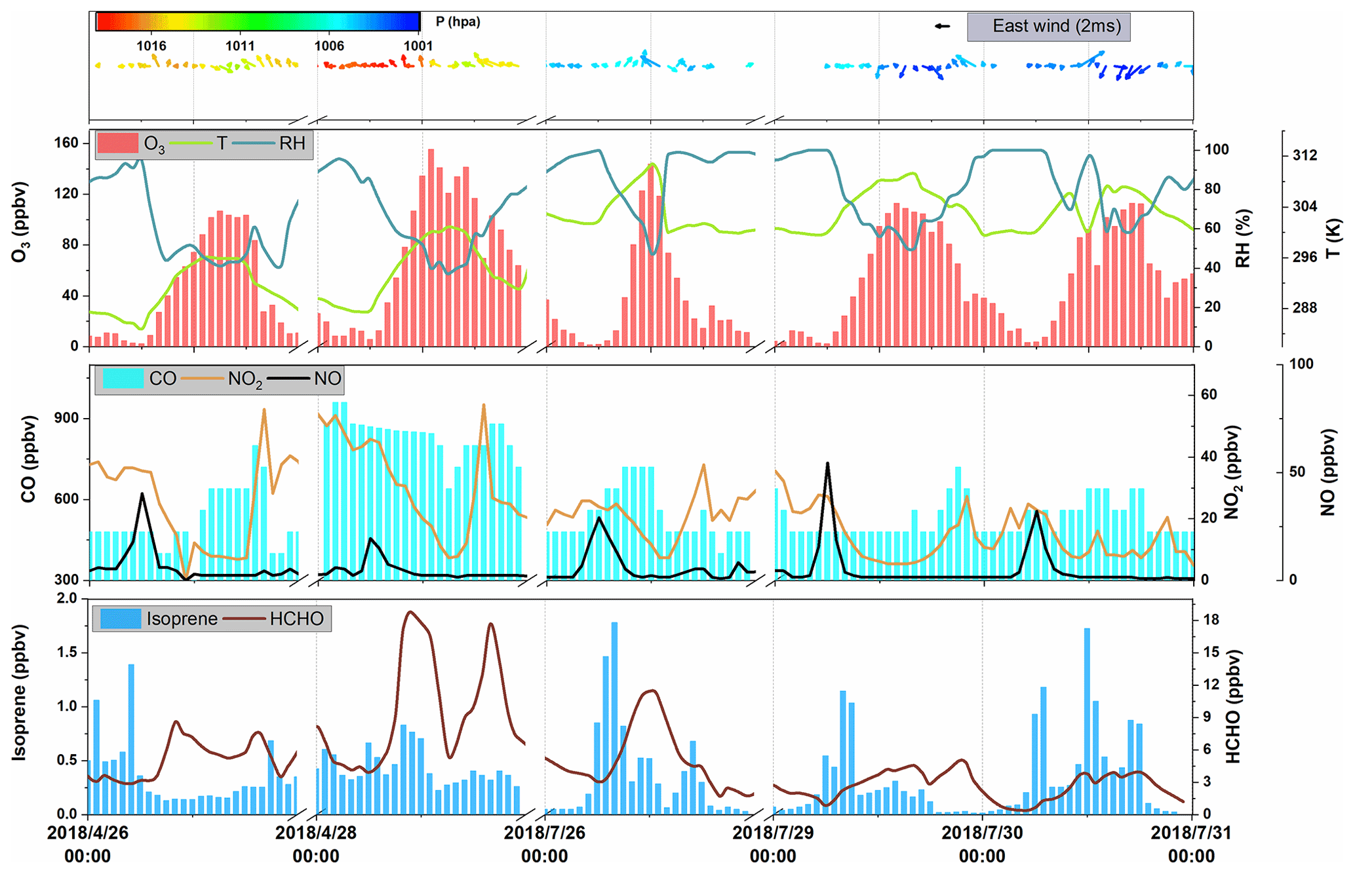Click the red O3 legend swatch

click(118, 143)
